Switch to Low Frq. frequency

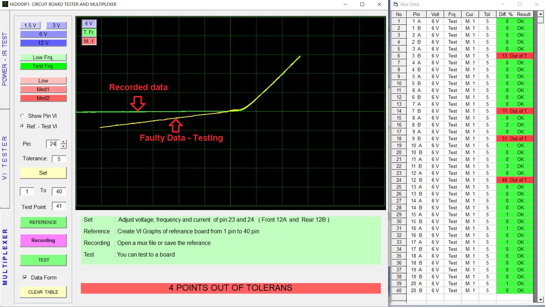pyautogui.click(x=43, y=57)
